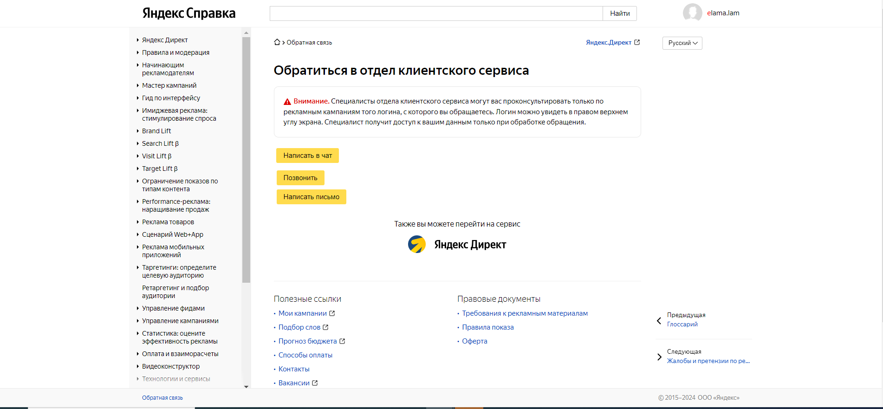883x409 pixels.
Task: Open Таргетинги: определите целевую аудиторию item
Action: [x=179, y=272]
